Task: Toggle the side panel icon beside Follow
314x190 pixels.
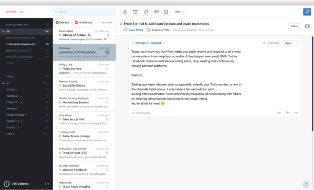Action: coord(307,26)
